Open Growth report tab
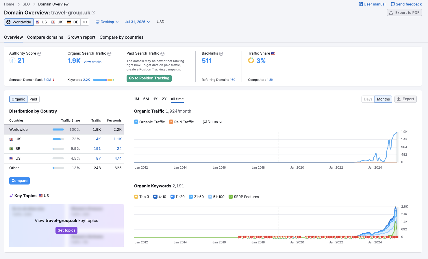Viewport: 428px width, 259px height. tap(81, 37)
